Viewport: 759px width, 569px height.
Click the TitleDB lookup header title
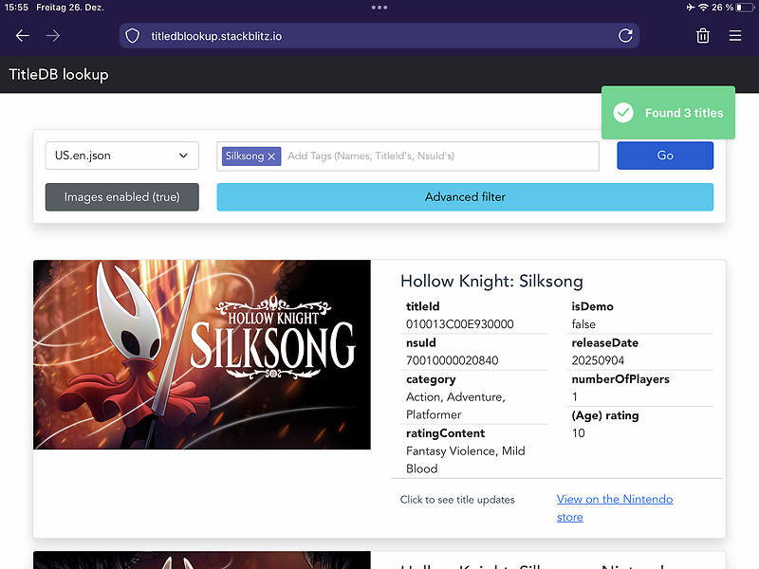[x=59, y=75]
